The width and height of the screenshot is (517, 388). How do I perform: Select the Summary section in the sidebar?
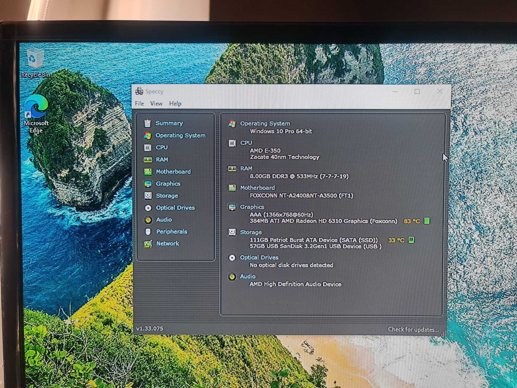click(x=169, y=123)
